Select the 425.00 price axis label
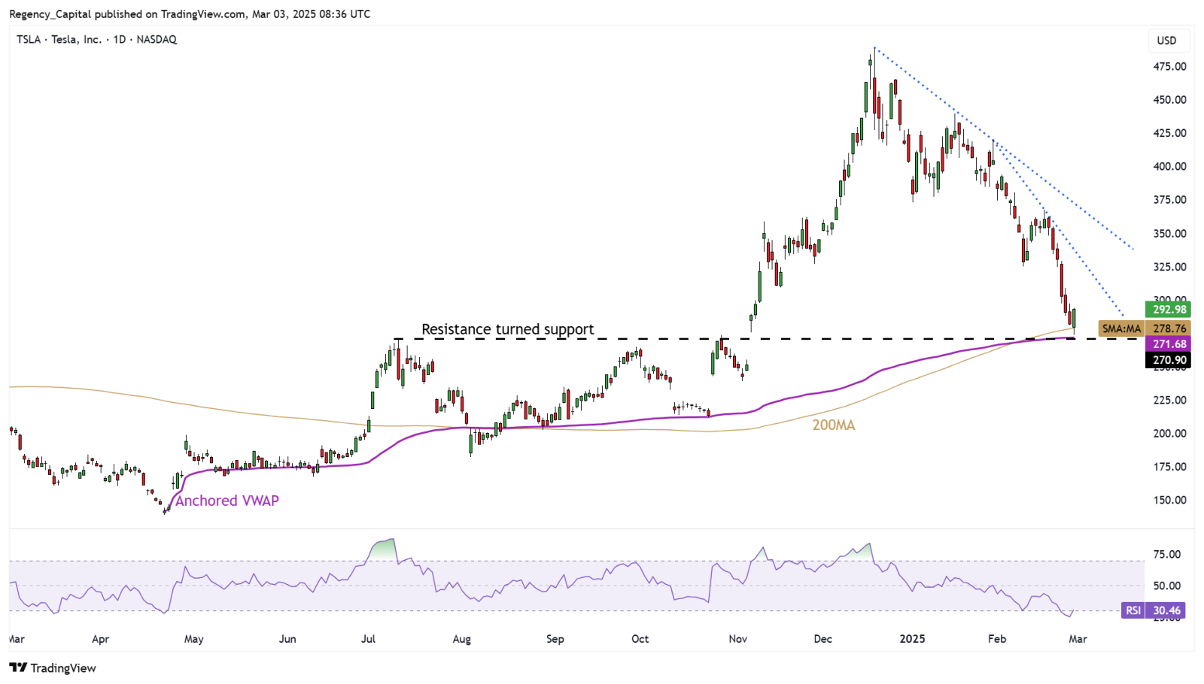The height and width of the screenshot is (684, 1204). [x=1169, y=133]
